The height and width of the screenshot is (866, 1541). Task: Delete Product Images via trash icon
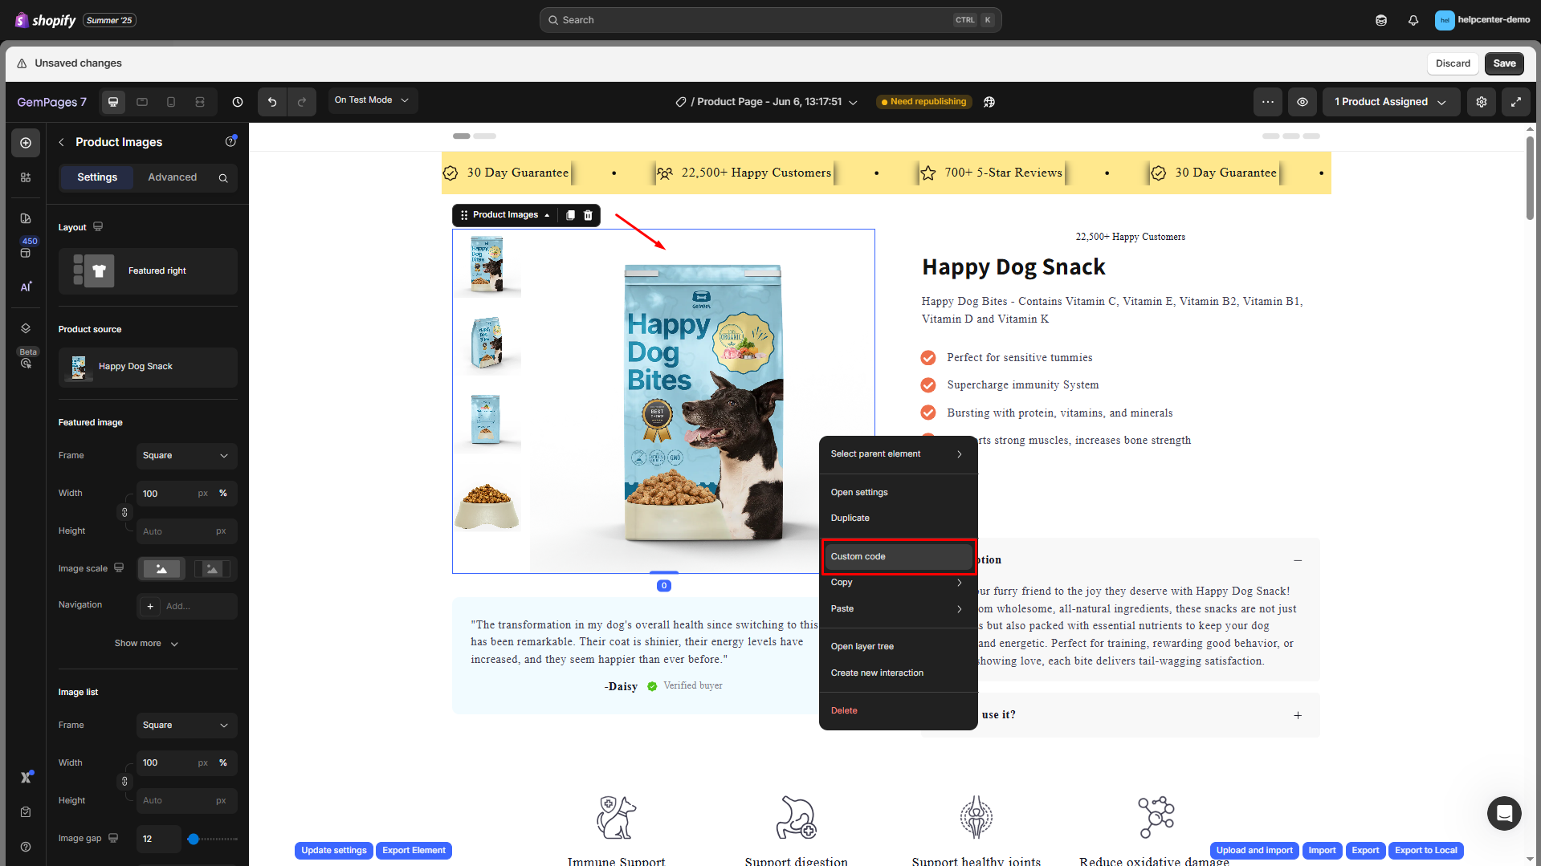click(x=588, y=215)
